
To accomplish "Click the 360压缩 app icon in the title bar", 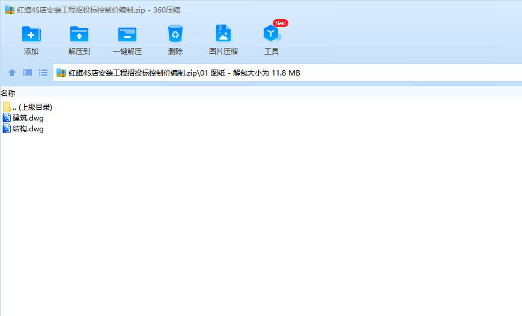I will pyautogui.click(x=10, y=10).
